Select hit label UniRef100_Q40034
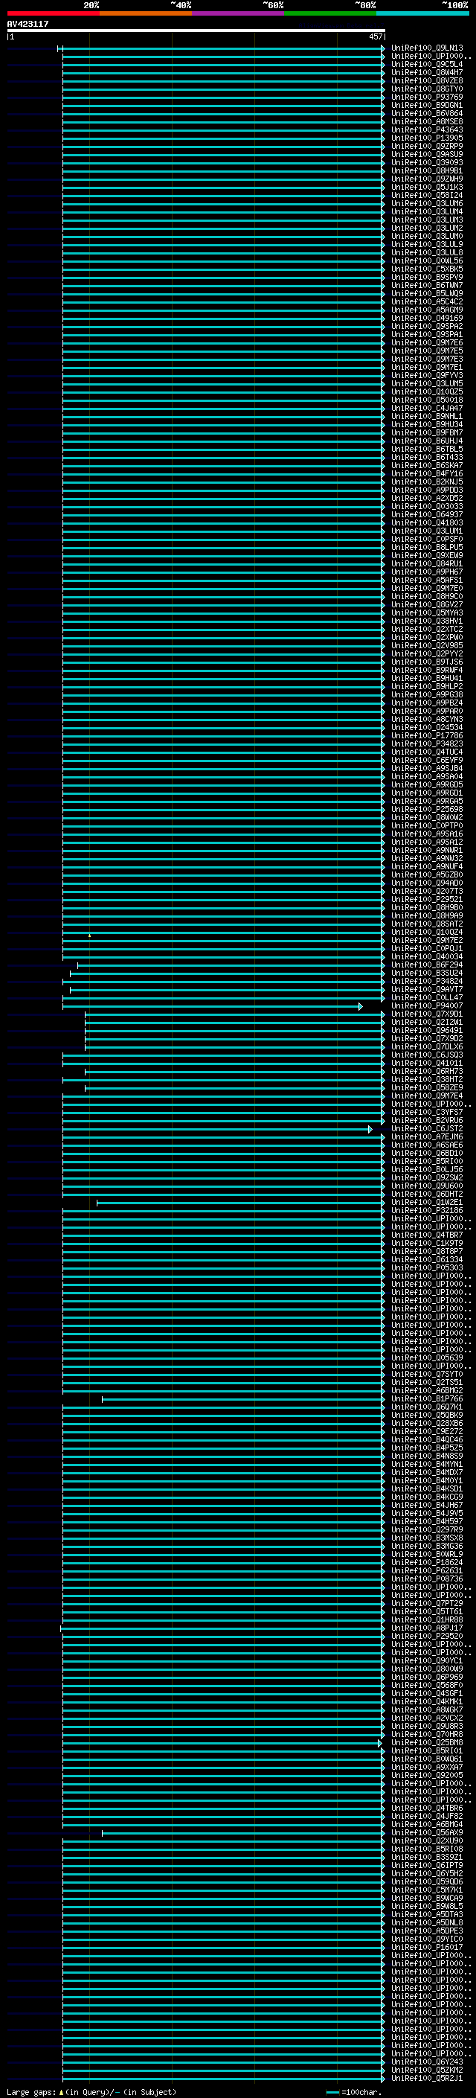 click(427, 956)
